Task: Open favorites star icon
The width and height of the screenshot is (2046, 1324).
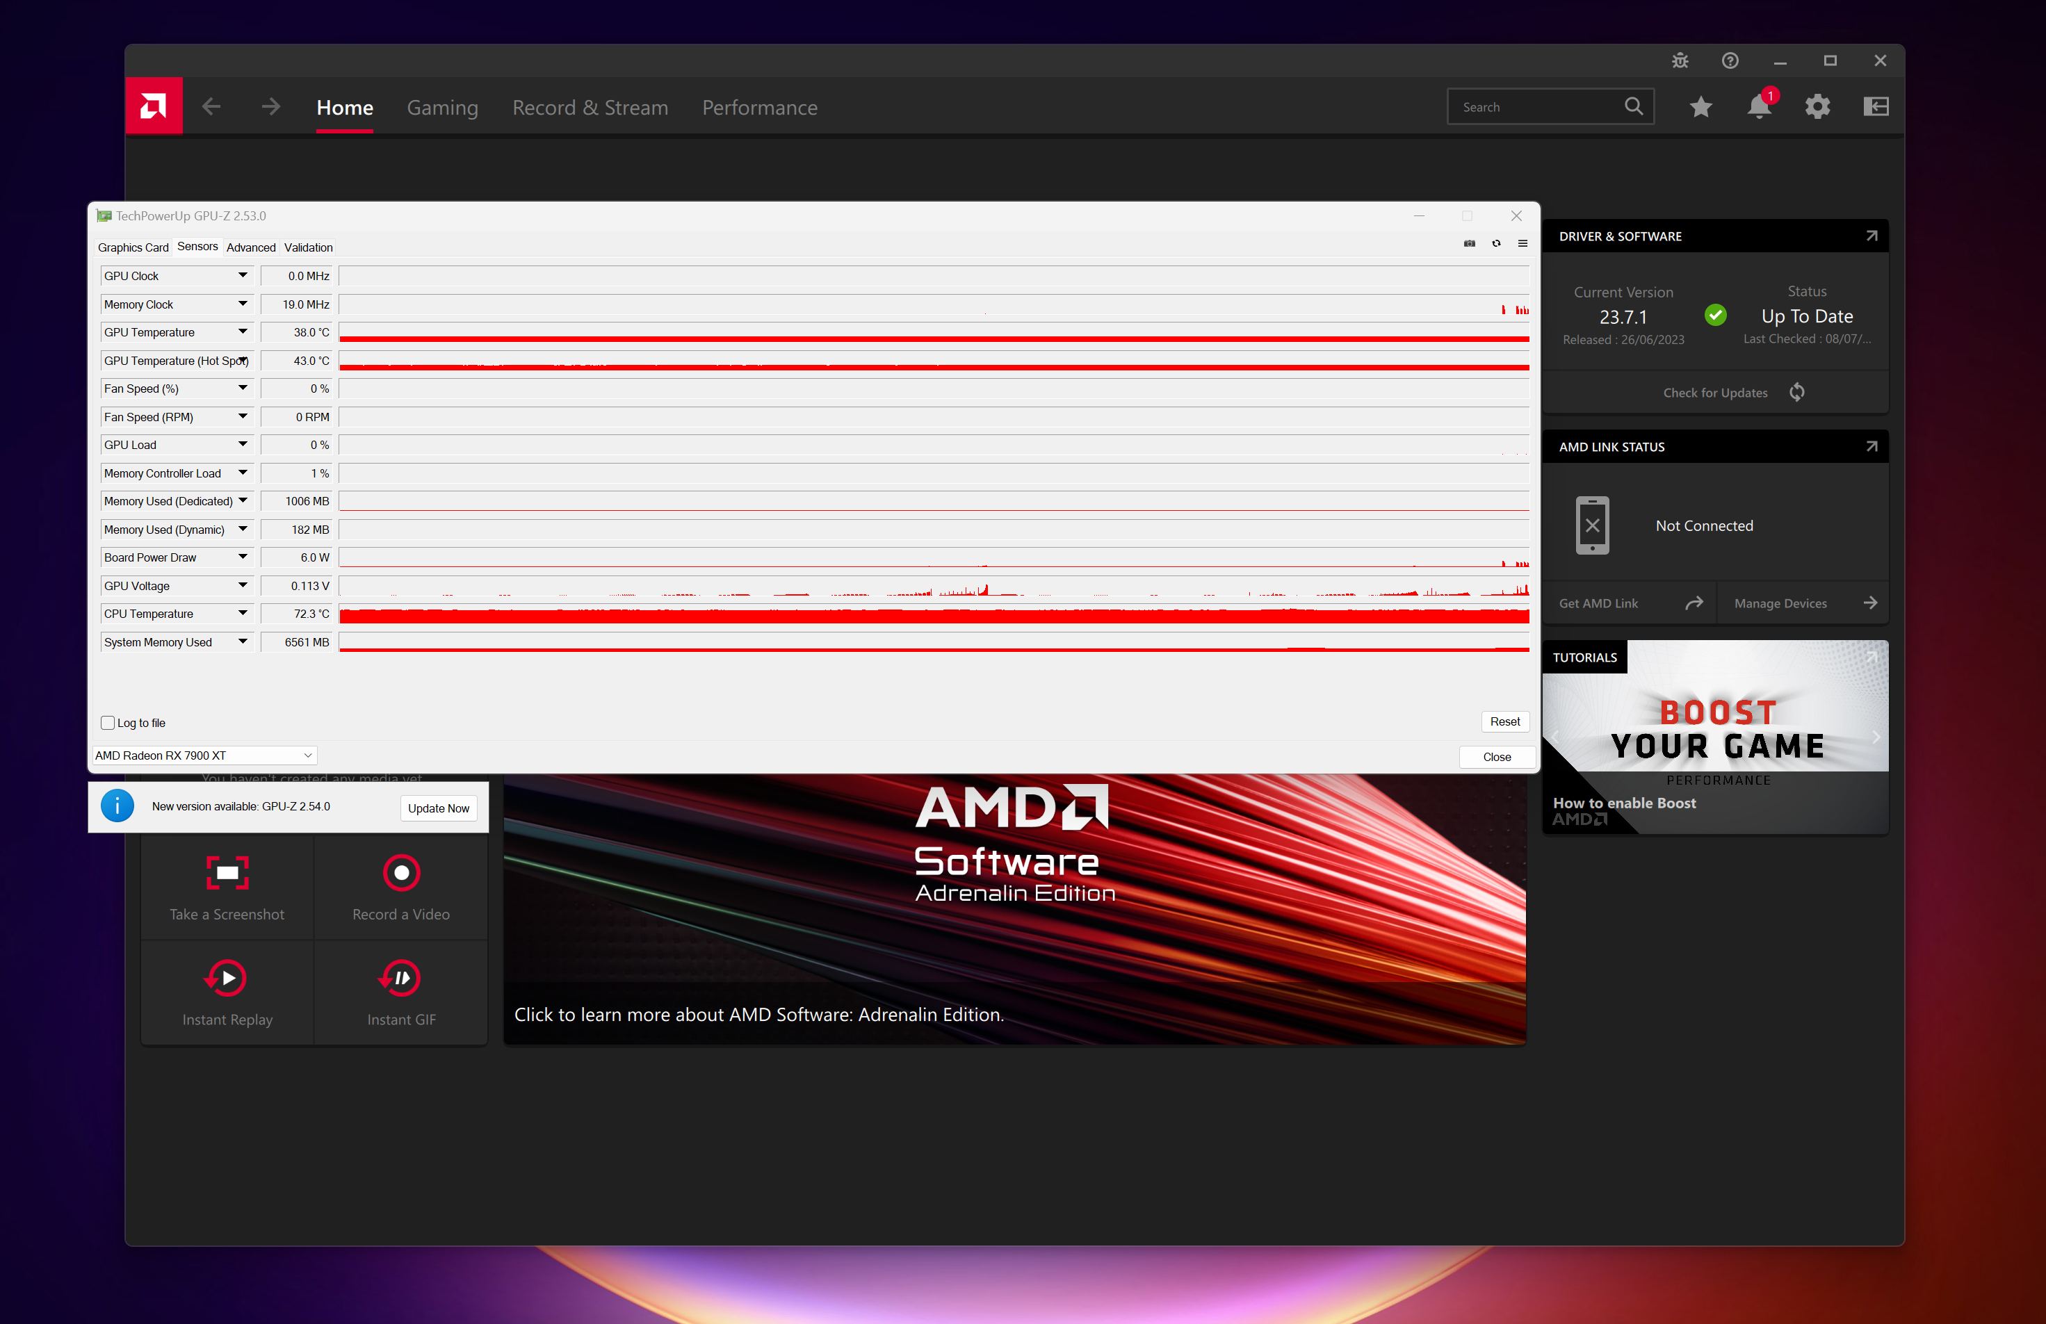Action: pyautogui.click(x=1700, y=106)
